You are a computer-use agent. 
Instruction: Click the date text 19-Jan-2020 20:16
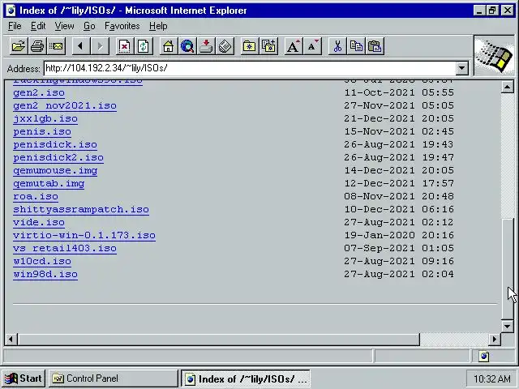point(399,235)
